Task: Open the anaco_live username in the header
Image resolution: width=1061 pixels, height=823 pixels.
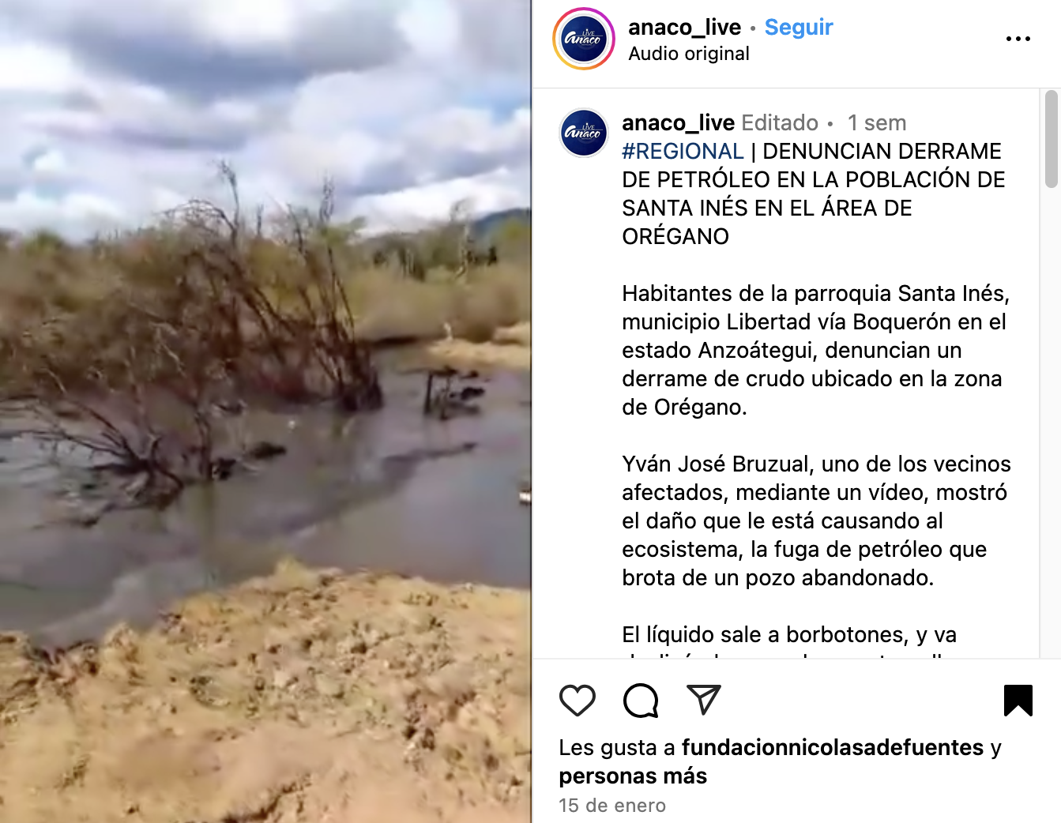Action: (684, 27)
